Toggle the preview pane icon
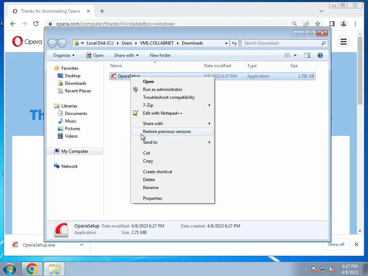Screen dimensions: 368x276 click(307, 55)
